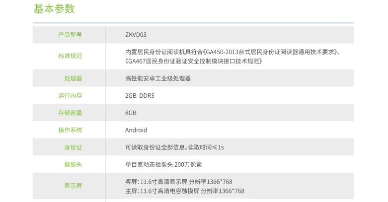Click the 8GB storage value
Viewport: 388px width, 202px height.
click(131, 113)
